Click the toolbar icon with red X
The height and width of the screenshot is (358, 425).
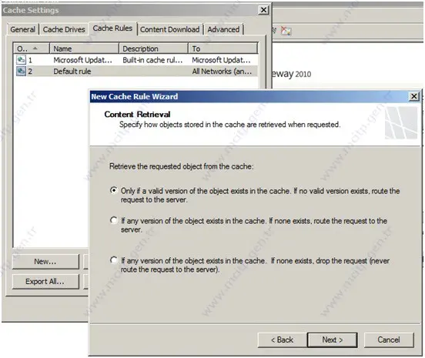coord(286,31)
